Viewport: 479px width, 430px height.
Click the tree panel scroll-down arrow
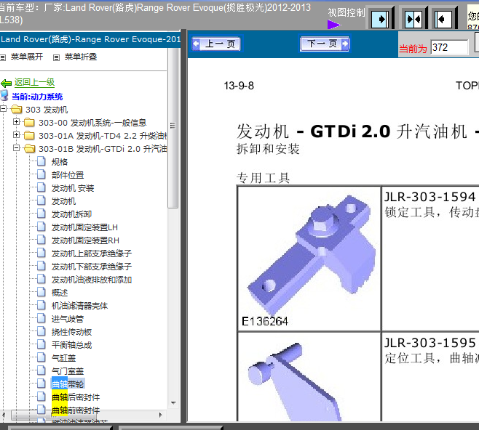tap(173, 403)
